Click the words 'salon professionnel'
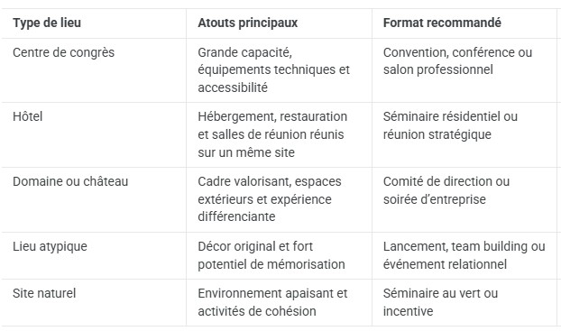 tap(438, 69)
